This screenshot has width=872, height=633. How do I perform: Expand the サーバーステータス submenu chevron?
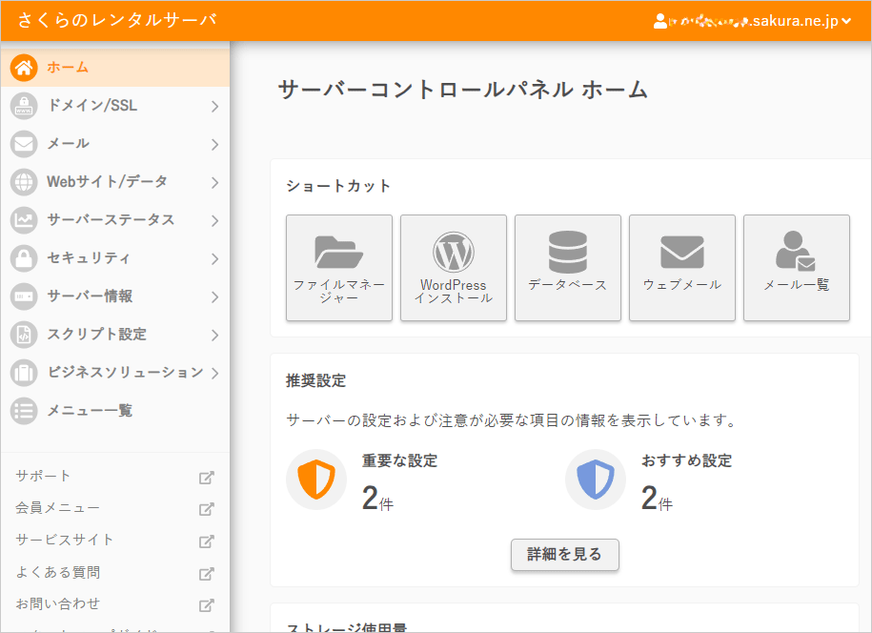click(215, 221)
